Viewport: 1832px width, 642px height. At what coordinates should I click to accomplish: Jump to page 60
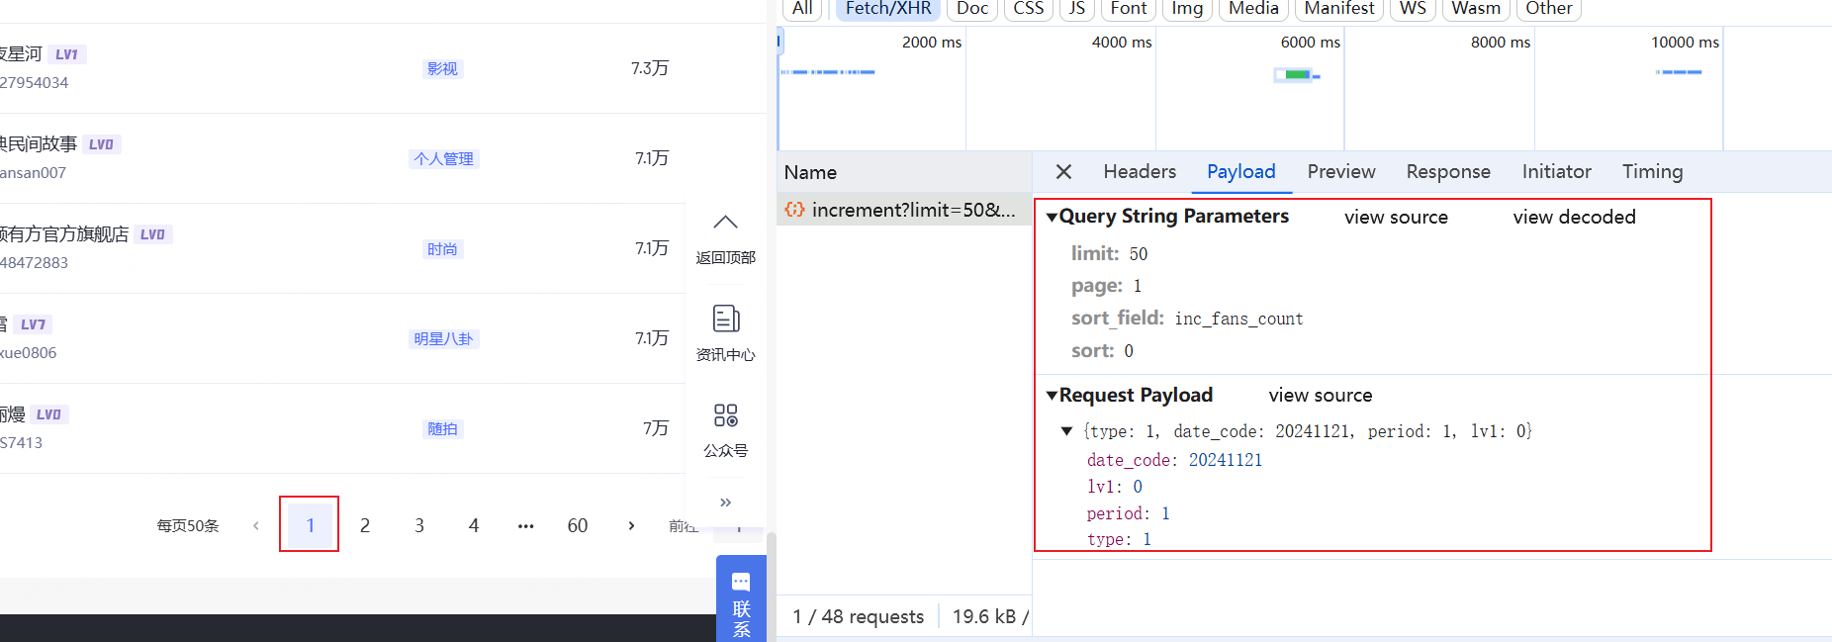[578, 525]
